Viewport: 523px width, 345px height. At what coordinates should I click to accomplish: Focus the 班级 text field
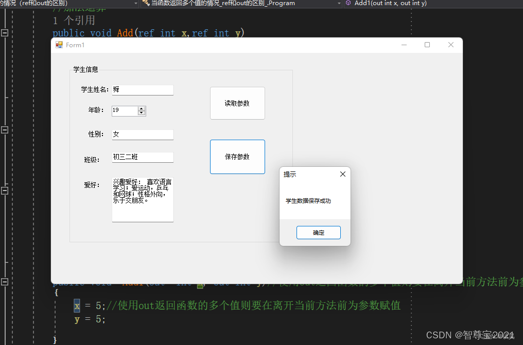point(143,157)
